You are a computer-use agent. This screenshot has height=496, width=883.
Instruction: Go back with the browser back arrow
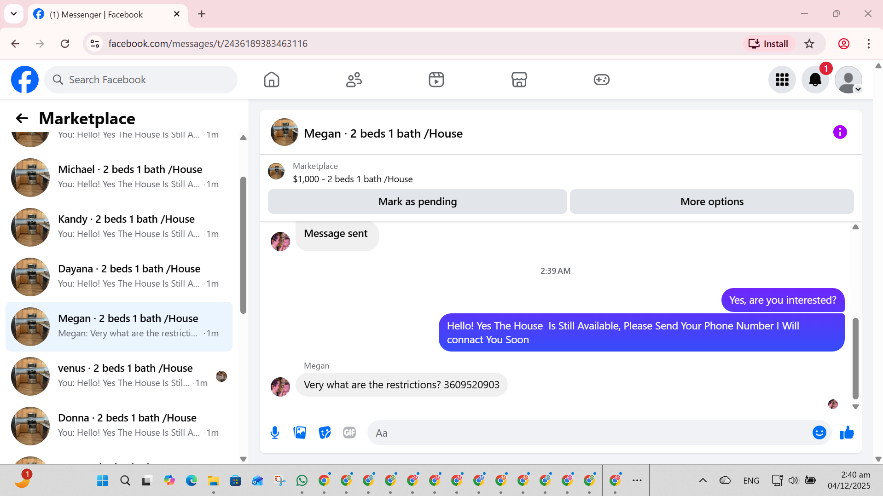coord(15,44)
